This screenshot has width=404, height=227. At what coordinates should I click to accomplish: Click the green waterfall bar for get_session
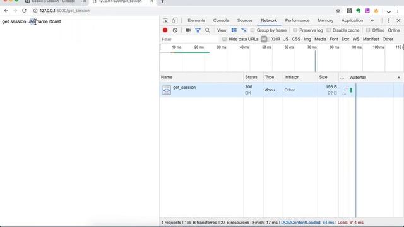[351, 90]
